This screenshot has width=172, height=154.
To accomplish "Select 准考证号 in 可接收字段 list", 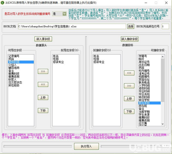I will click(150, 74).
